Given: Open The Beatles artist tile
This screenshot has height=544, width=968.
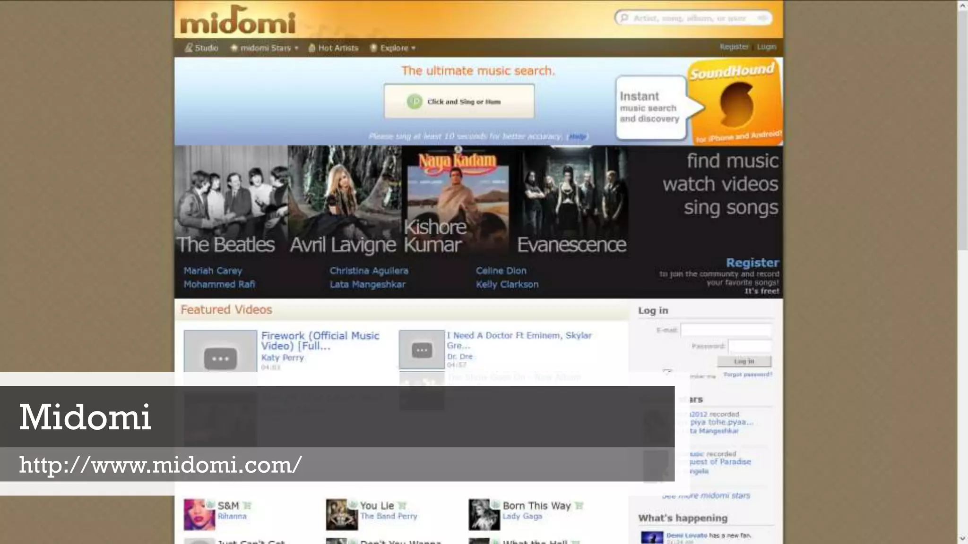Looking at the screenshot, I should 231,201.
